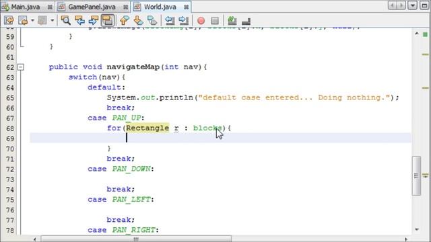Select the World.java tab

[x=160, y=7]
